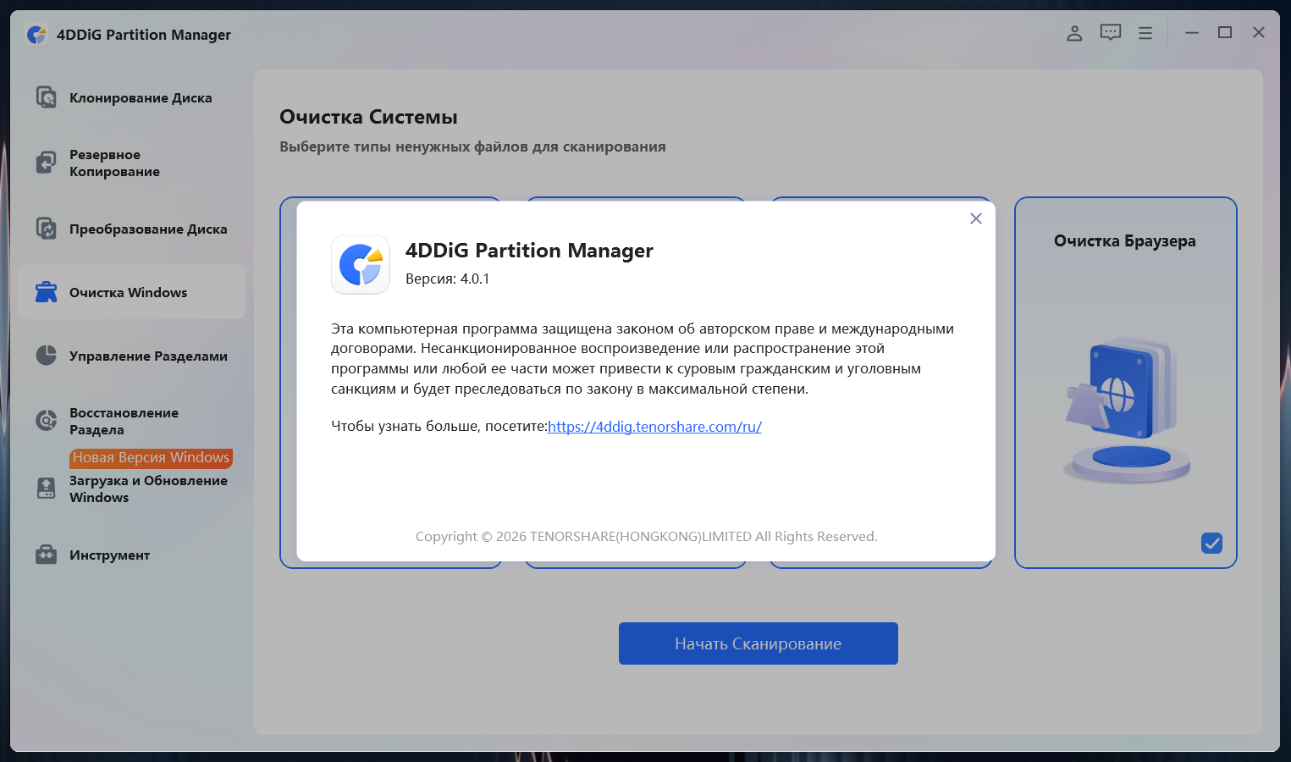Image resolution: width=1291 pixels, height=762 pixels.
Task: Click the Резервное Копирование sidebar icon
Action: [x=46, y=163]
